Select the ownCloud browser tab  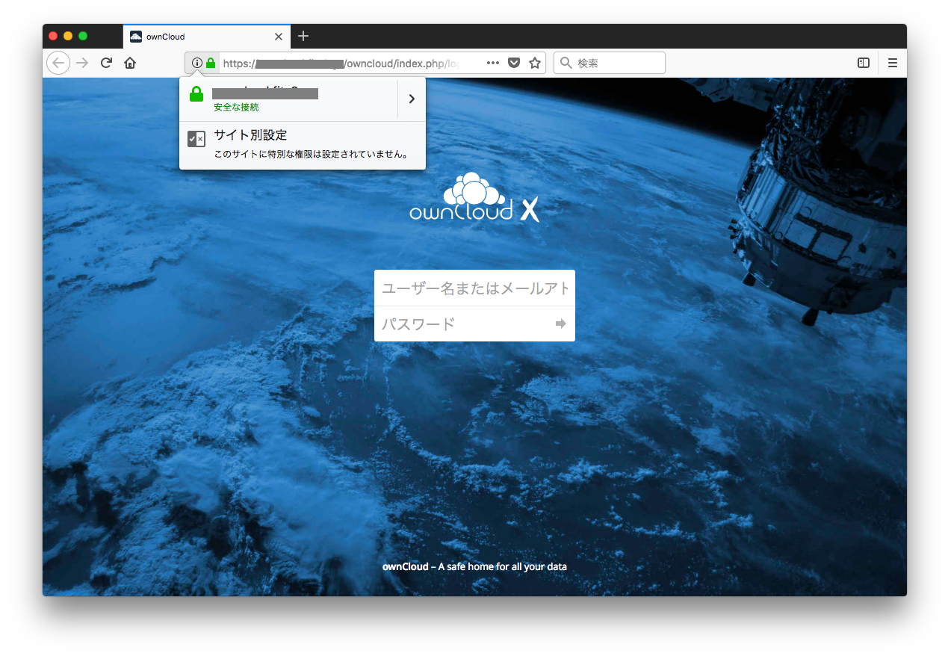point(205,37)
